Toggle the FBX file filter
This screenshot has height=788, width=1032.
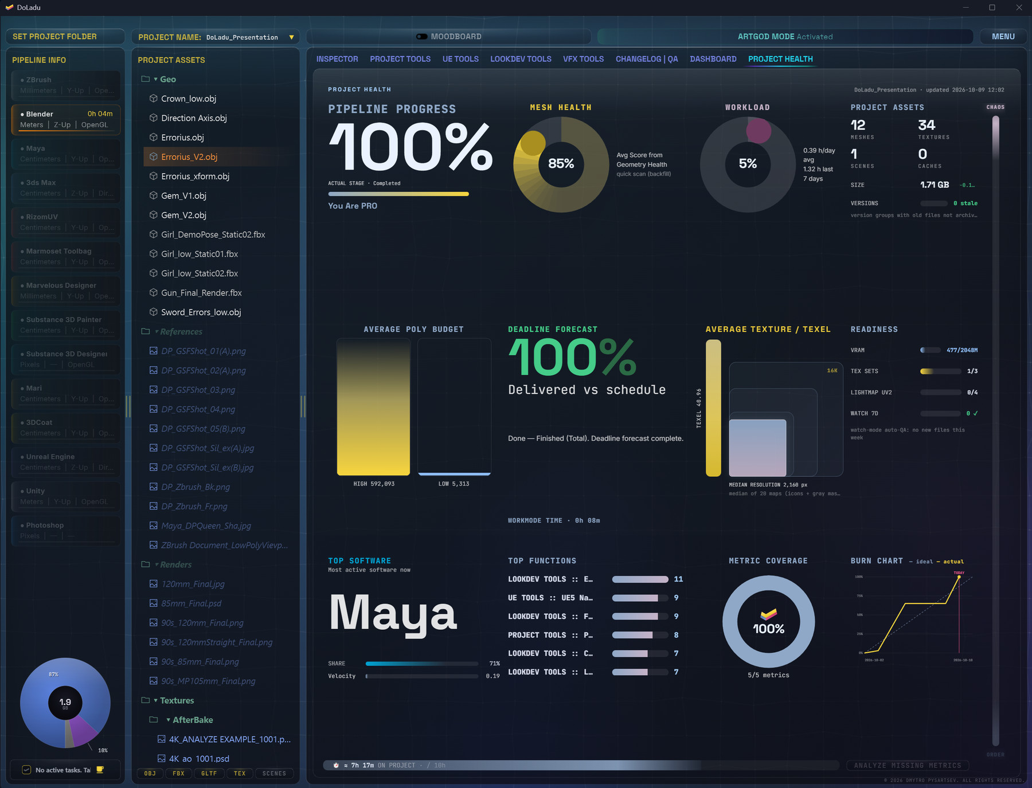point(179,773)
